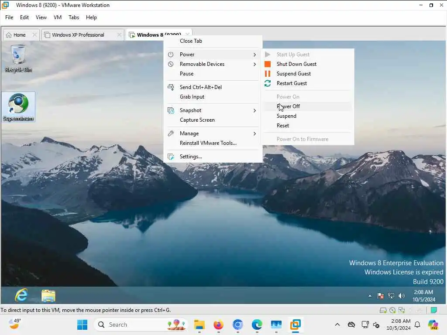Open the Help menu
The image size is (447, 335).
pos(91,17)
